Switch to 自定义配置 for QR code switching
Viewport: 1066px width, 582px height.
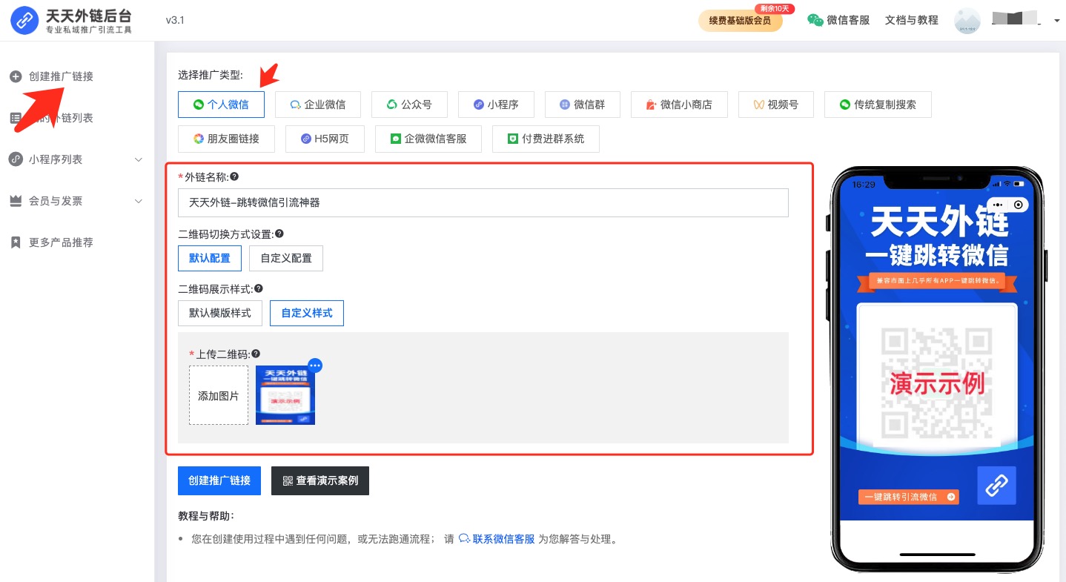coord(286,258)
